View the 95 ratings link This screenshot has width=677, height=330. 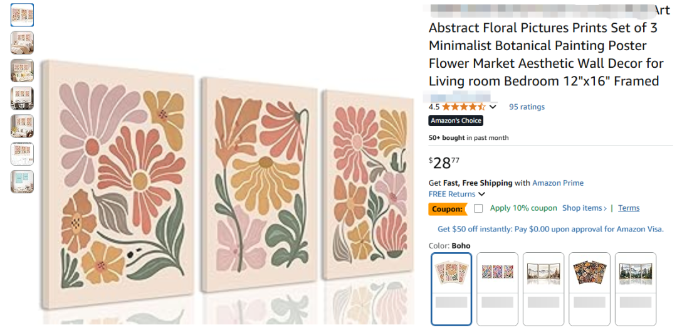(527, 107)
